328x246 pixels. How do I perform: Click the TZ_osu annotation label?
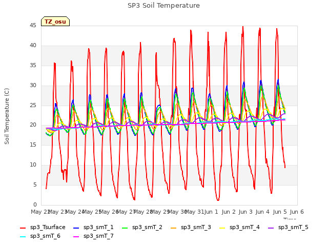(55, 22)
